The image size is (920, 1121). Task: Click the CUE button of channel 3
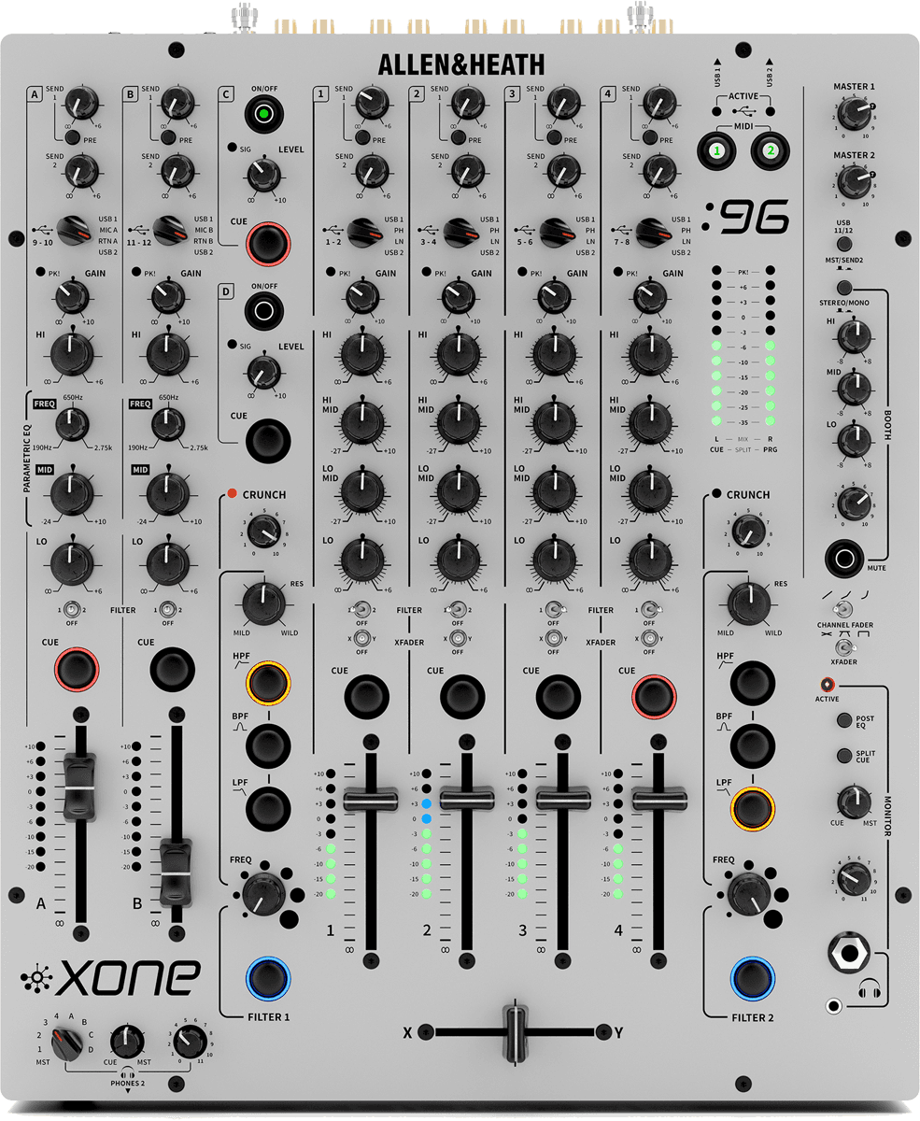[559, 697]
